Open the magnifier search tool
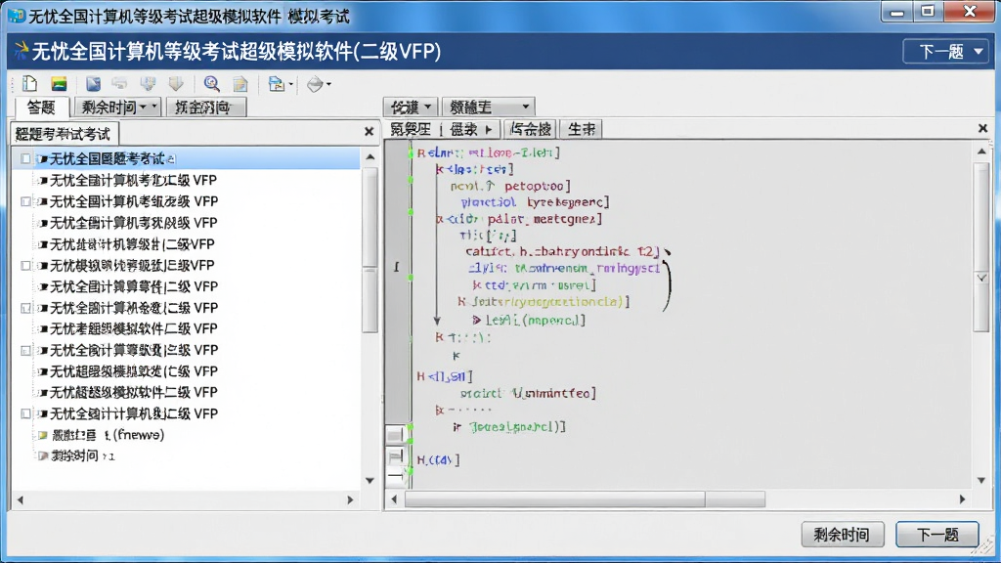 click(211, 84)
